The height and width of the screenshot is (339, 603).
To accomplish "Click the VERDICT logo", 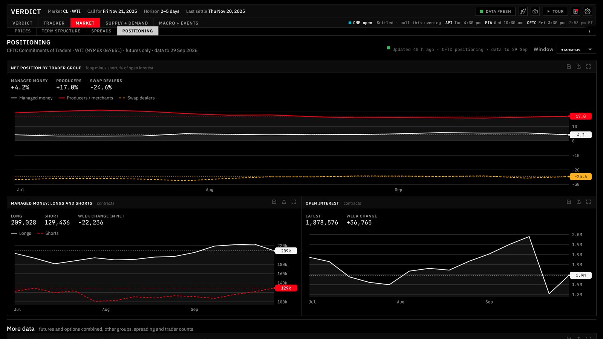I will click(x=26, y=12).
